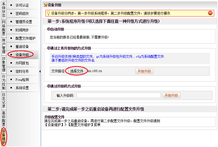218x147 pixels.
Task: Go to the 日志记录 vertical tab
Action: 4,100
